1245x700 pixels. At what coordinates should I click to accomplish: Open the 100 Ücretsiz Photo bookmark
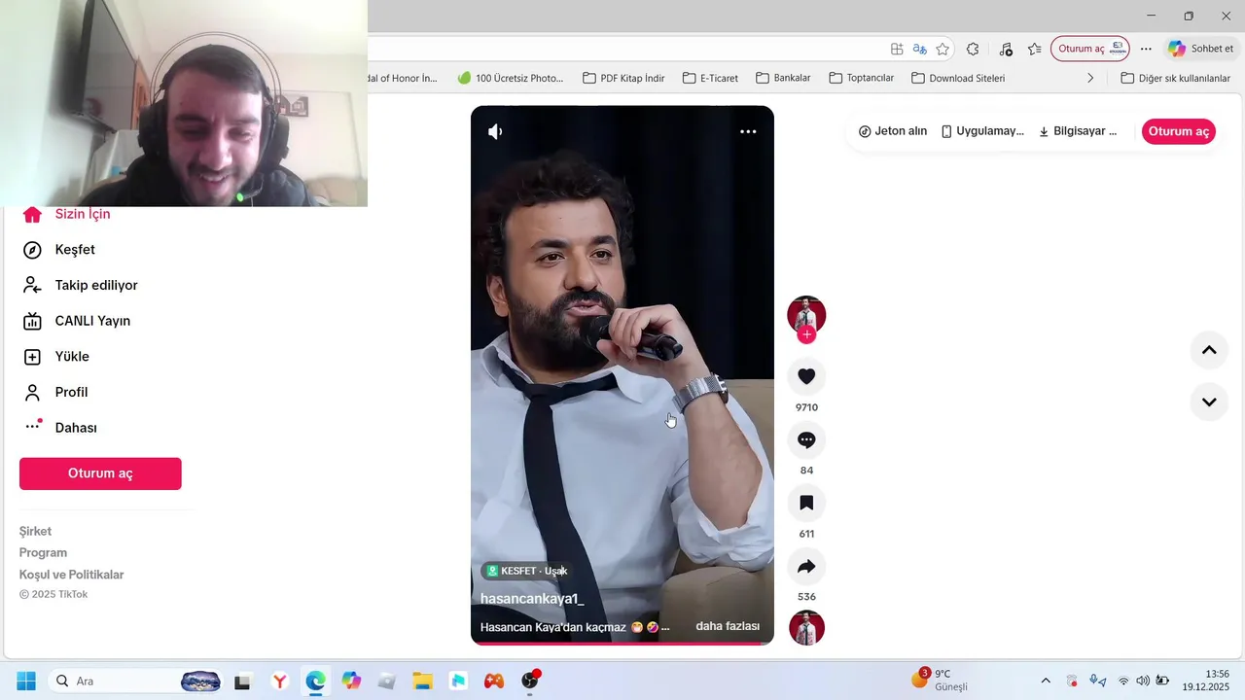click(x=511, y=78)
